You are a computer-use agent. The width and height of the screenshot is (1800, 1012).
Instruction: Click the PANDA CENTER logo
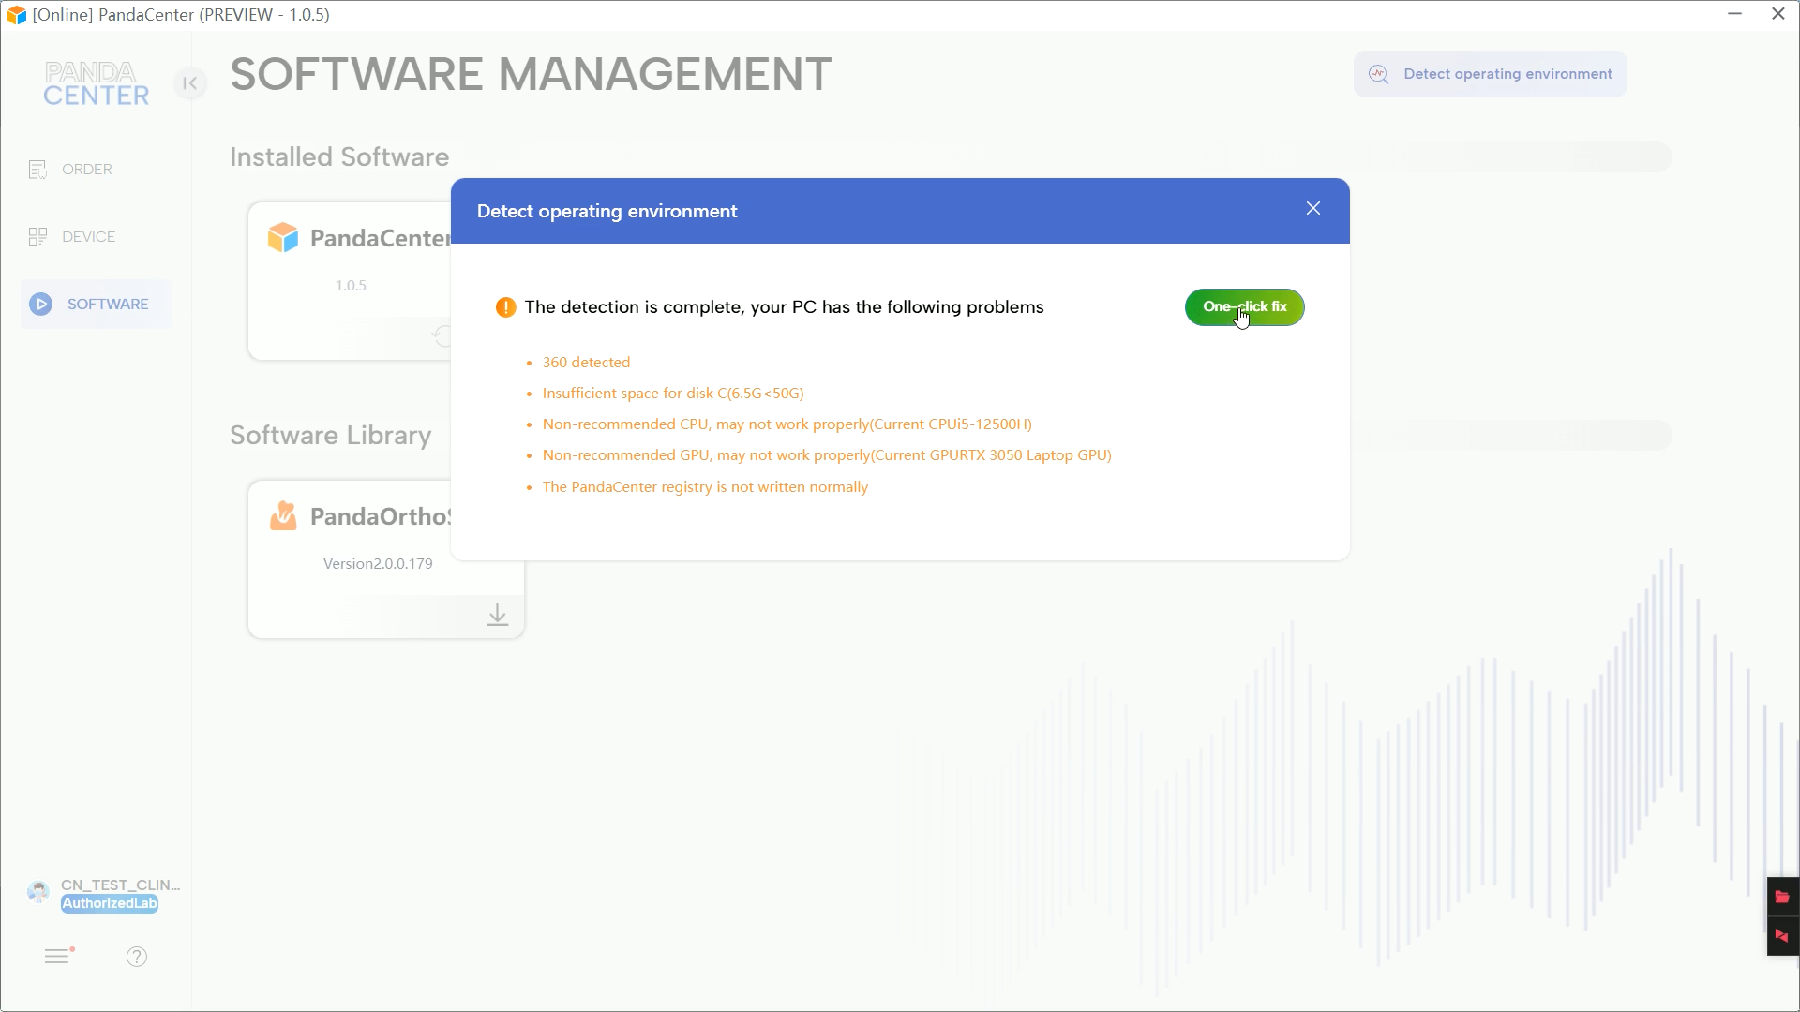96,84
